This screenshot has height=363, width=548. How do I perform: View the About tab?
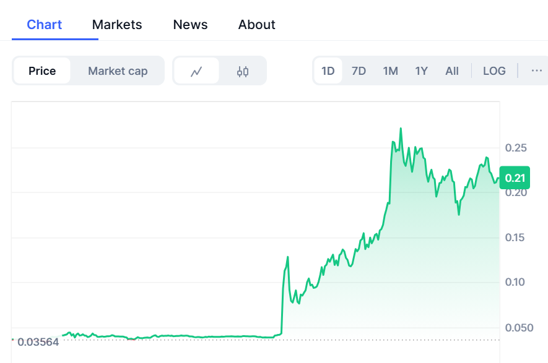pos(256,25)
